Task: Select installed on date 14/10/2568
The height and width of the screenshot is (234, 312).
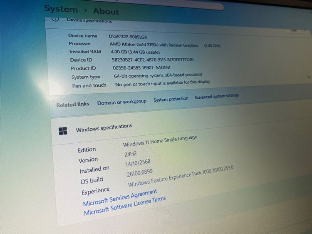Action: point(138,163)
